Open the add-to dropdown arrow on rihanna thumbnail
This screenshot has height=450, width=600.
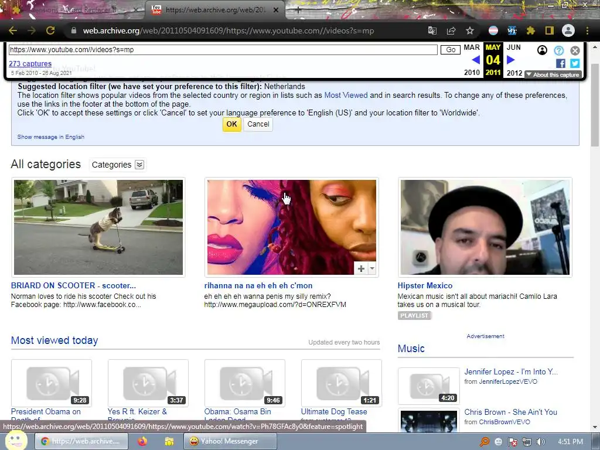point(372,268)
